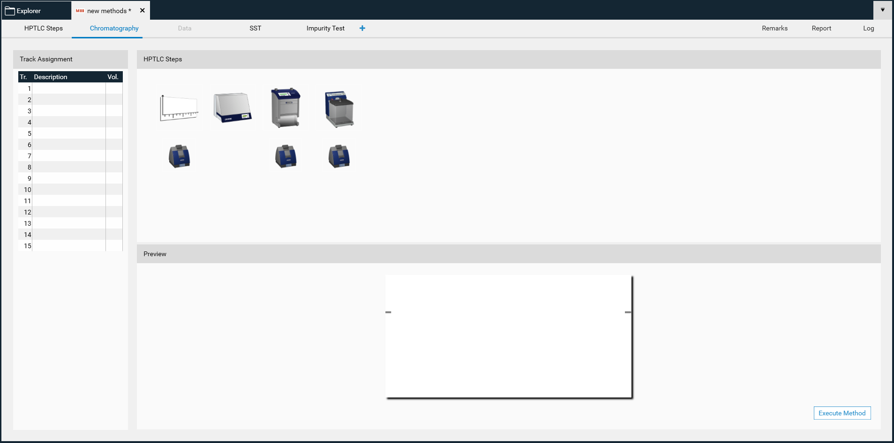This screenshot has width=894, height=443.
Task: Click the plus icon to add a stage
Action: click(362, 28)
